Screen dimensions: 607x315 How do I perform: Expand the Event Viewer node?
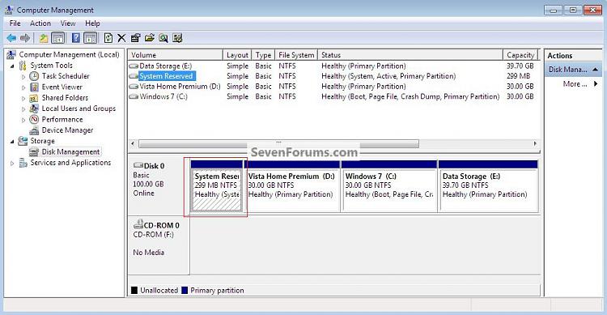[23, 87]
